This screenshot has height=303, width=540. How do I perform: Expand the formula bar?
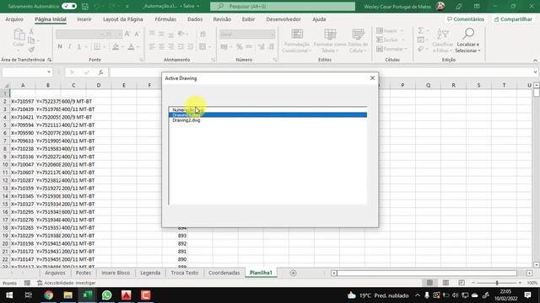coord(535,72)
